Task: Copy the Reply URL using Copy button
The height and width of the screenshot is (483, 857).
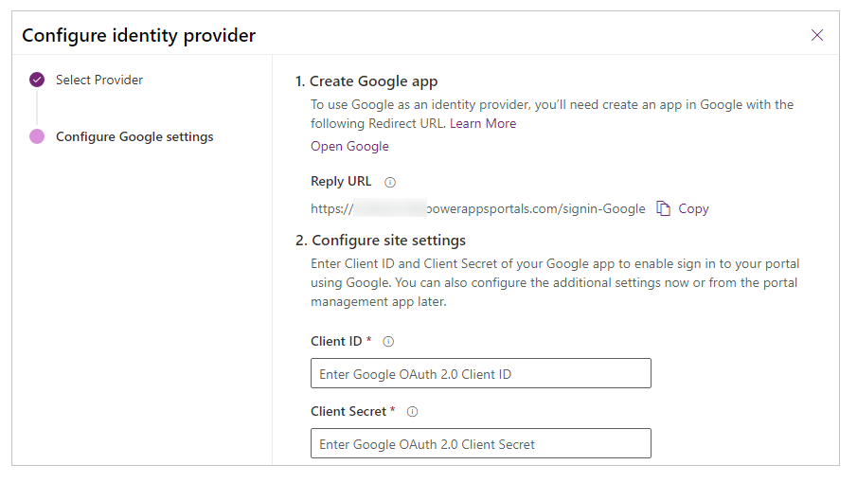Action: click(x=693, y=208)
